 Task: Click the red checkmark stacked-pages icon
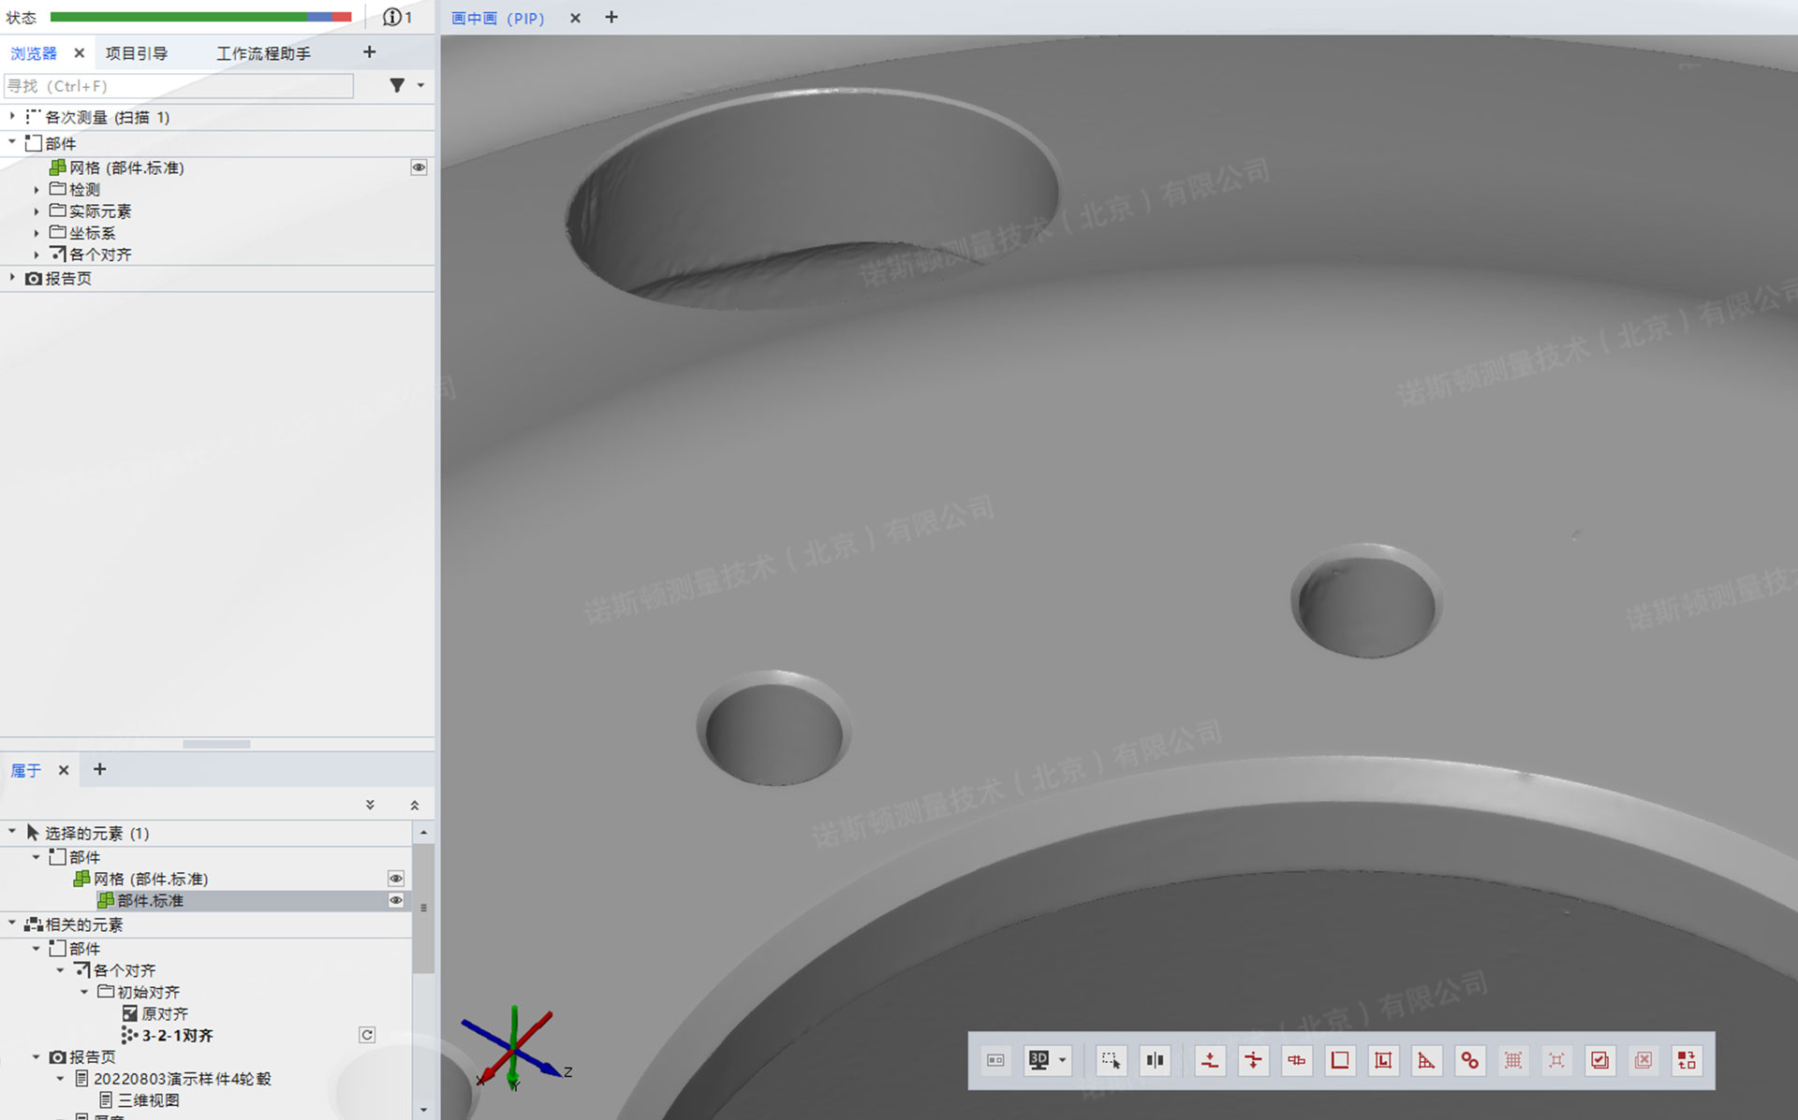(x=1600, y=1060)
